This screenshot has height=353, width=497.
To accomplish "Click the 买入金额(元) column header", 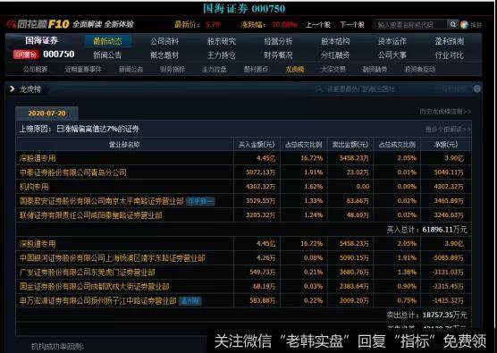I will (257, 145).
